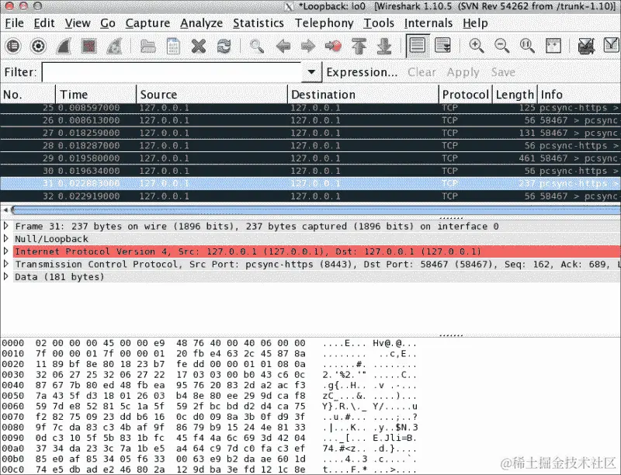Sort by the Destination column header
The width and height of the screenshot is (621, 475).
(x=363, y=95)
